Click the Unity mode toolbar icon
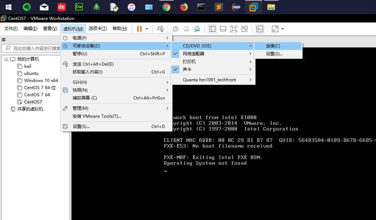Screen dimensions: 376x220 (244, 29)
